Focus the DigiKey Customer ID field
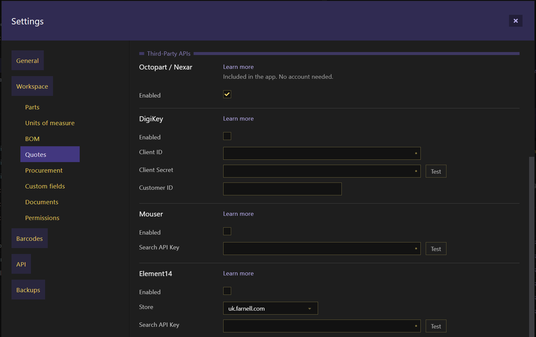 point(282,189)
